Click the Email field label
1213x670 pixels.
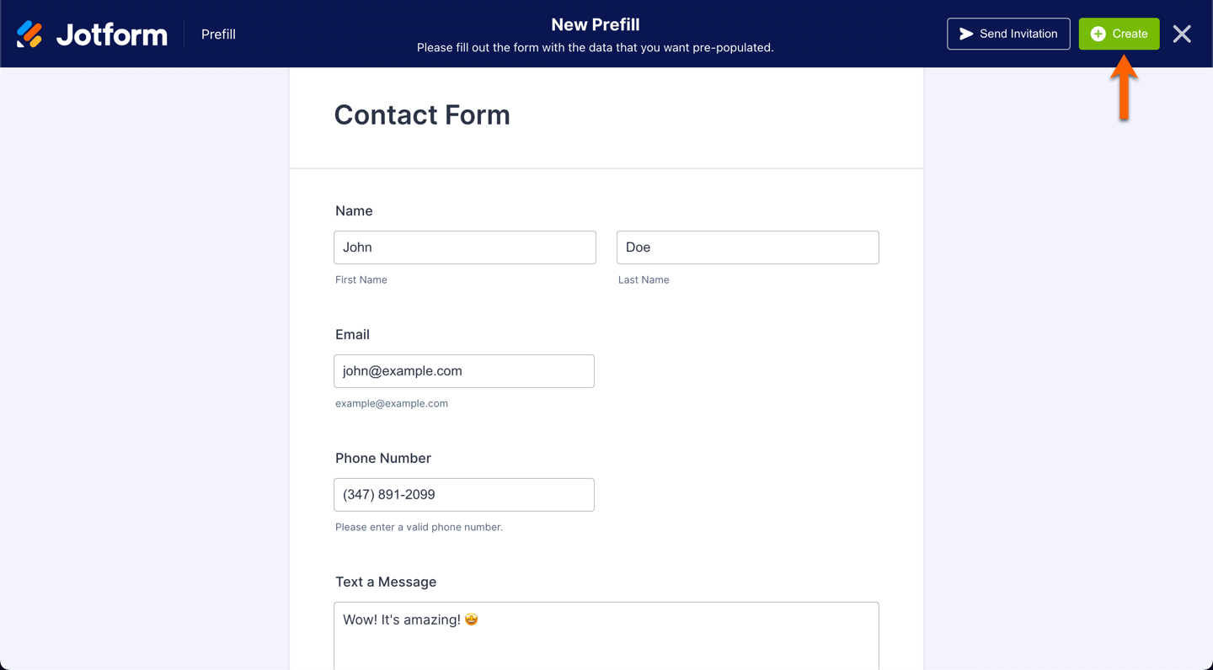pyautogui.click(x=352, y=335)
